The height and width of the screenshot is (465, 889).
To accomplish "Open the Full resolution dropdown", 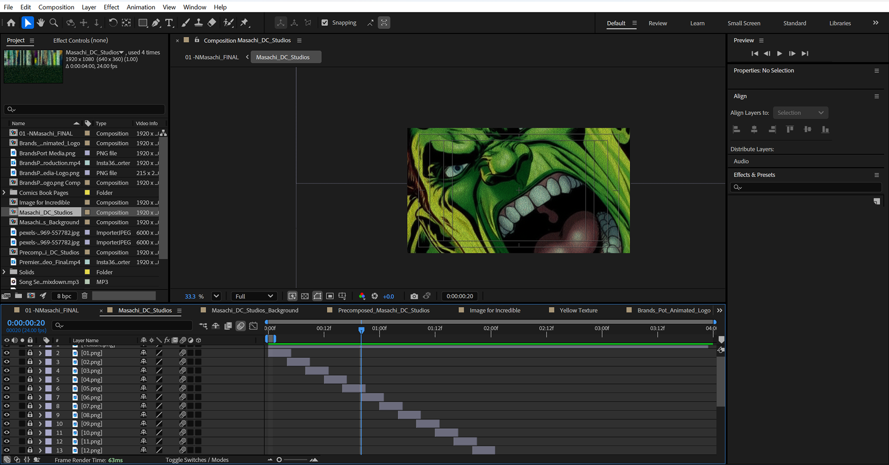I will click(254, 296).
